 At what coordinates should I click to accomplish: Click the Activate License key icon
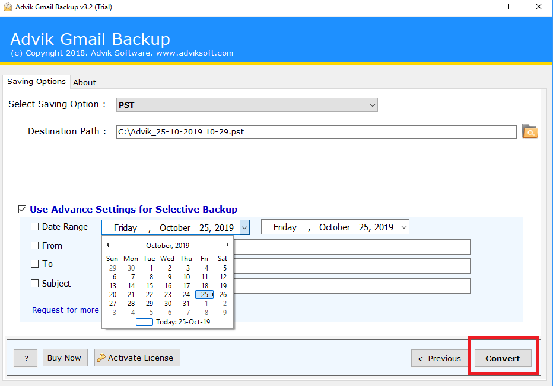click(x=101, y=358)
